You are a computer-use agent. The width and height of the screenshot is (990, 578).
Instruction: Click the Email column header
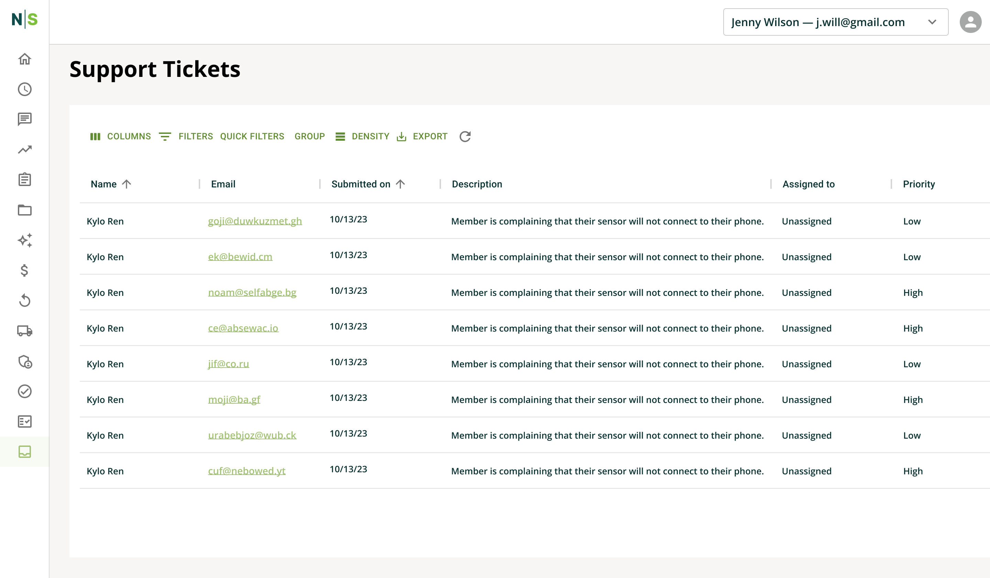pyautogui.click(x=223, y=184)
